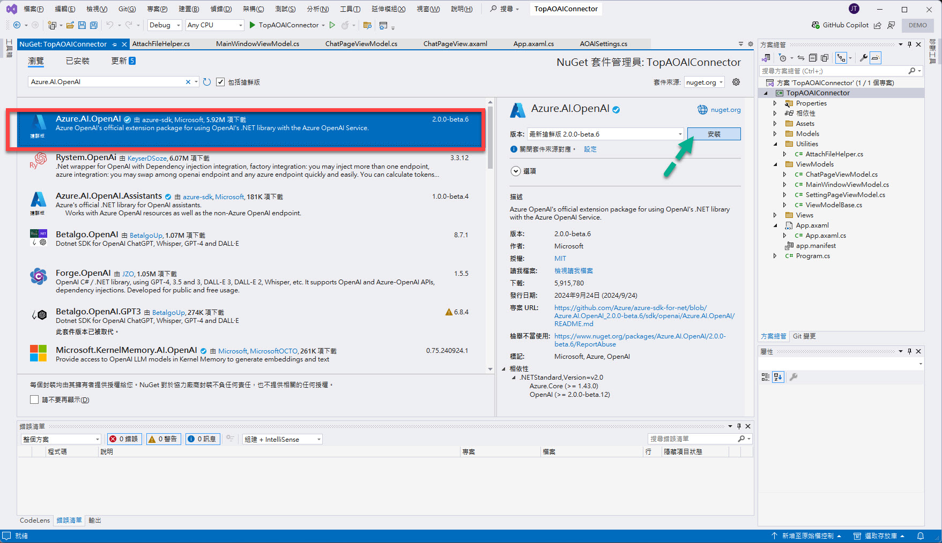Open the ChatPageView.axaml tab
The width and height of the screenshot is (942, 543).
(x=455, y=44)
